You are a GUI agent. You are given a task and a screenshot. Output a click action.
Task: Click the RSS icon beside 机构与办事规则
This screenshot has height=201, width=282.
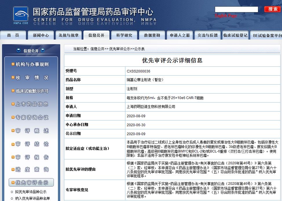[13, 64]
